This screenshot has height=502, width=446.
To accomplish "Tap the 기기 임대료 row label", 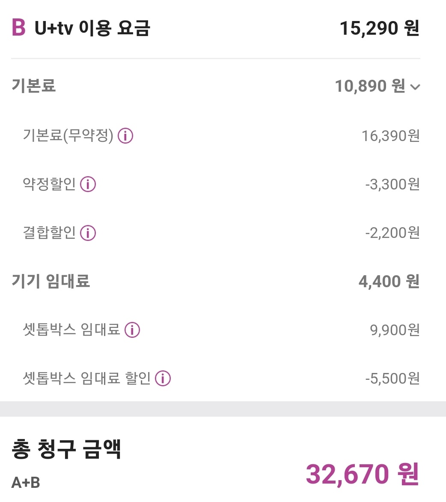I will tap(51, 281).
